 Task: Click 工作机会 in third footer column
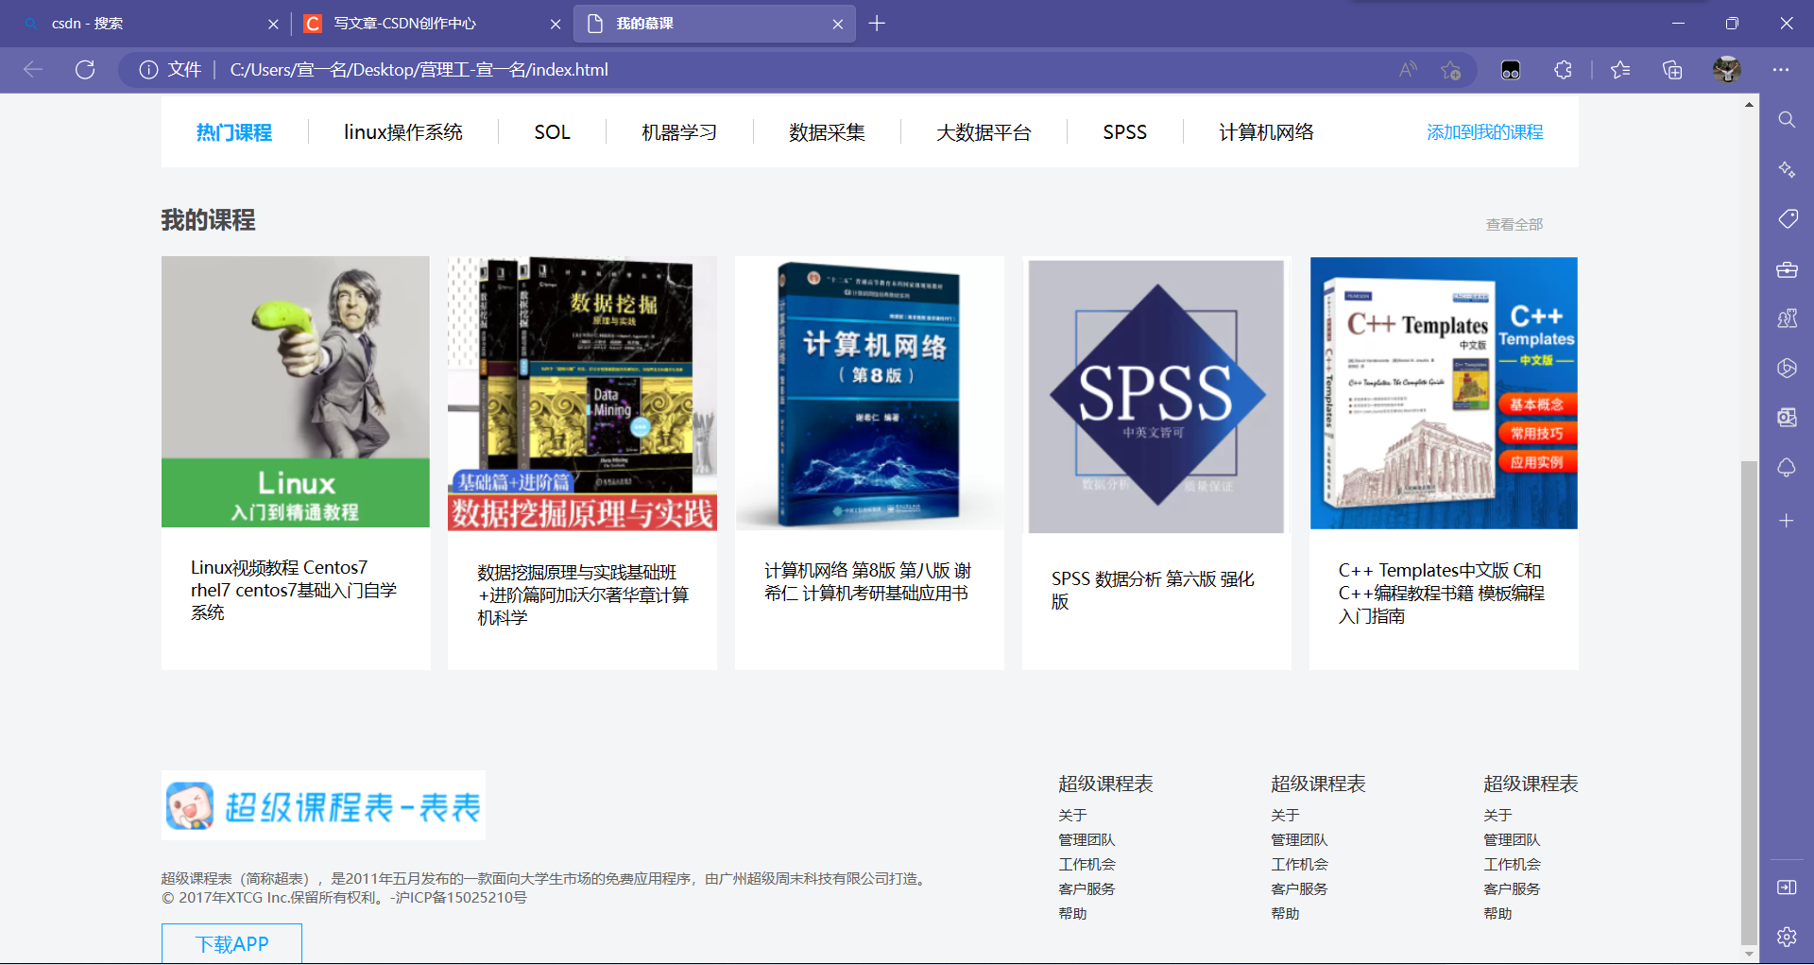pos(1512,864)
